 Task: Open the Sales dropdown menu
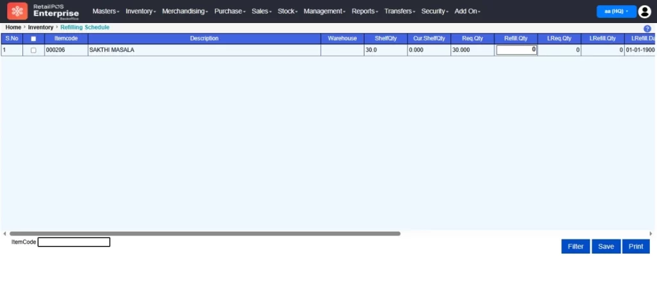262,12
